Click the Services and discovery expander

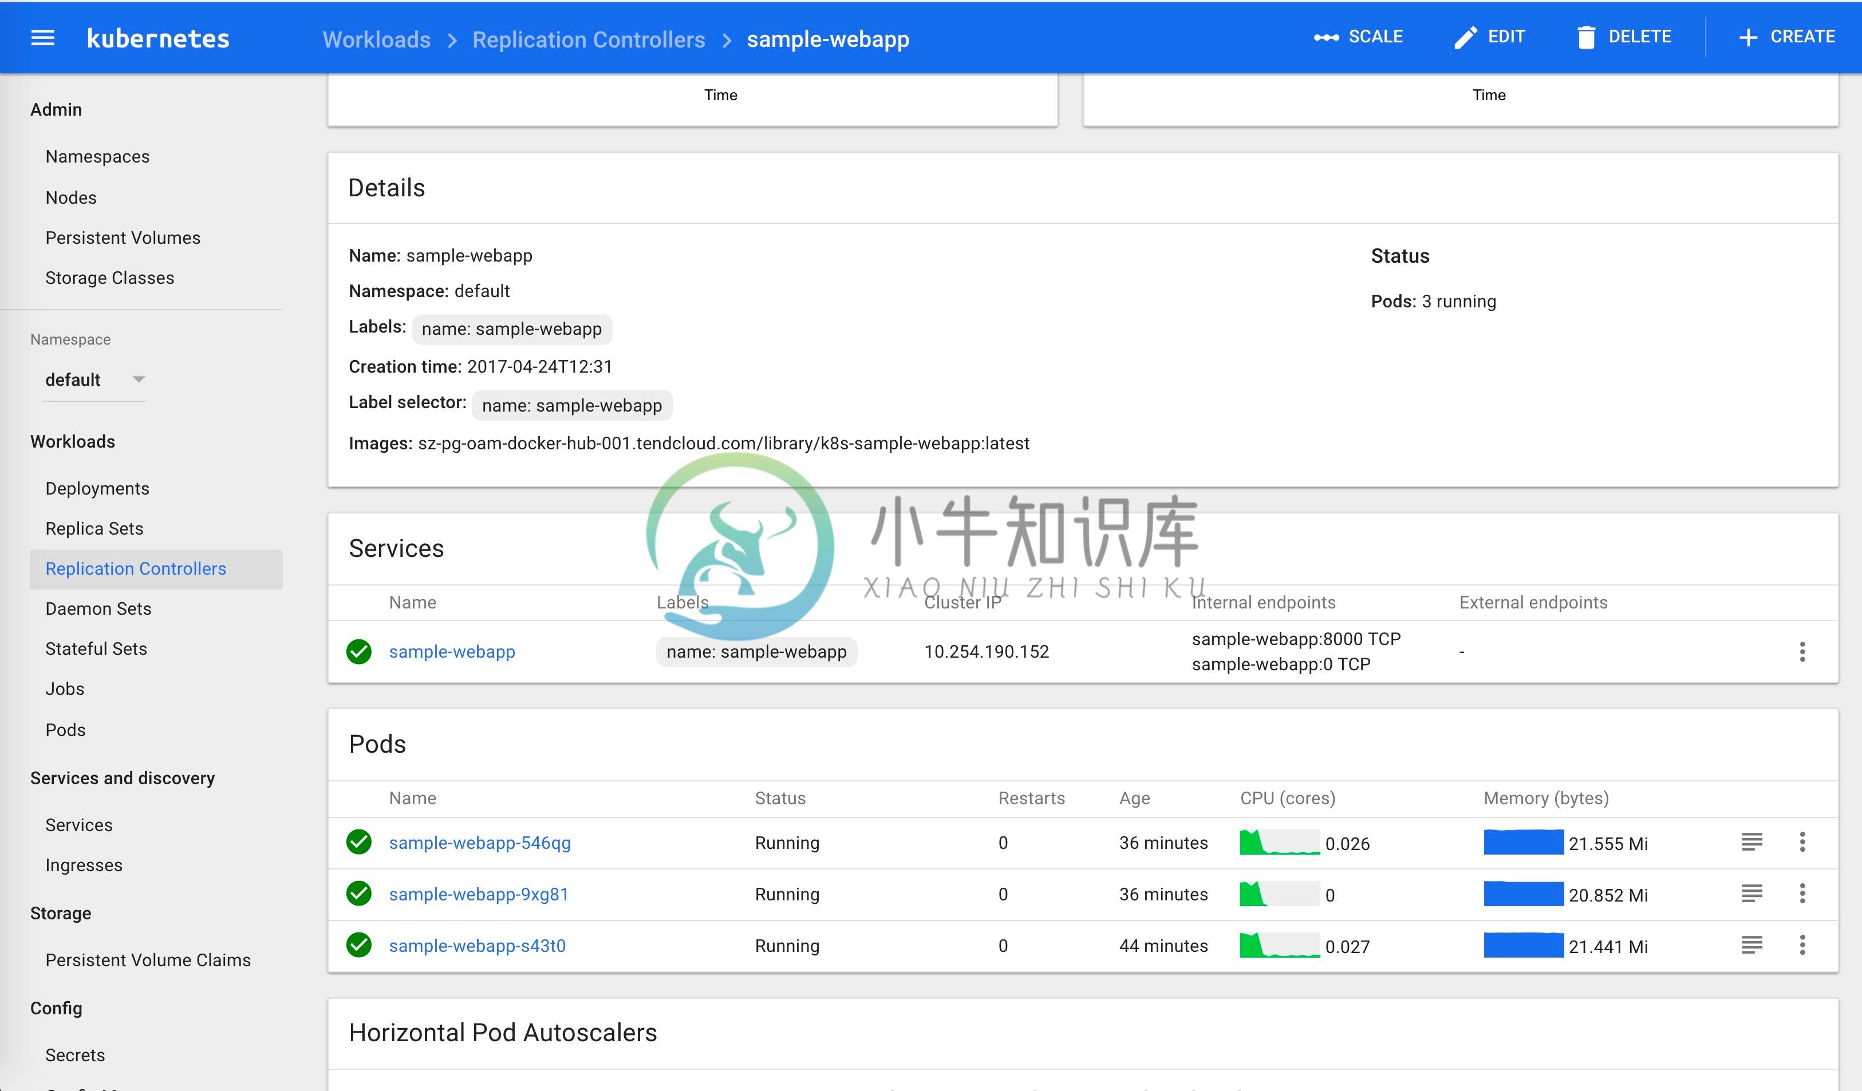(122, 778)
